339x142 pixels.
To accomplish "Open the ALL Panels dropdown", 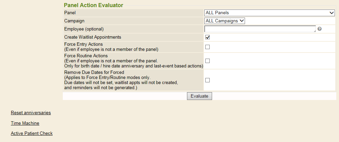I will (x=269, y=13).
